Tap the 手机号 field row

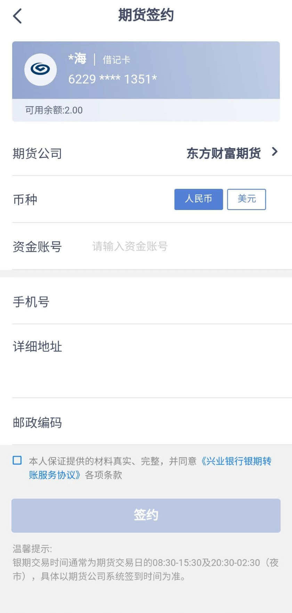click(x=146, y=301)
